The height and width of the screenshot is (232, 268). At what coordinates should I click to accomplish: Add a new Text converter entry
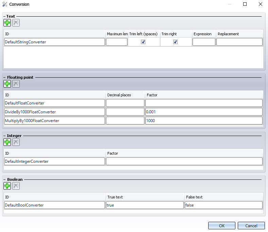point(7,23)
